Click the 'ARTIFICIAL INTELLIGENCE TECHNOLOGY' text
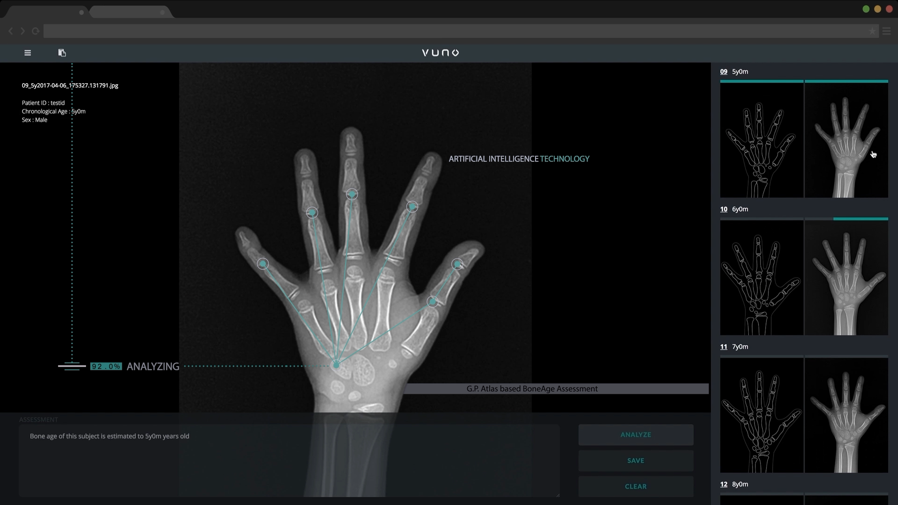This screenshot has height=505, width=898. tap(519, 159)
